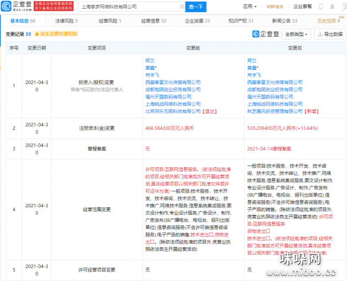Click 经营范围变更 cell
347x281 pixels.
click(97, 210)
